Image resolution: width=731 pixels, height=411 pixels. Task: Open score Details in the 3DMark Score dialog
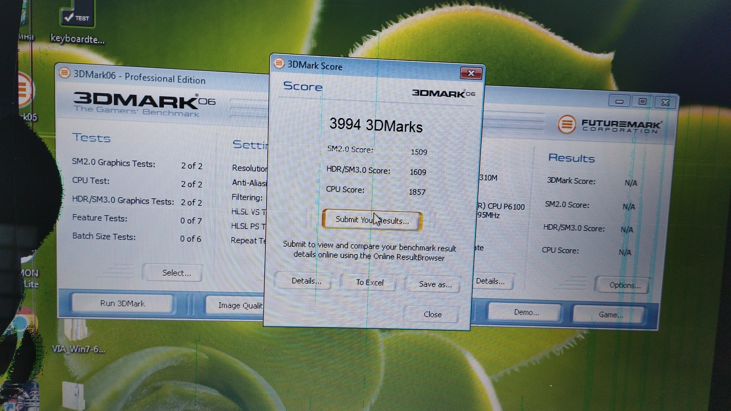coord(306,281)
